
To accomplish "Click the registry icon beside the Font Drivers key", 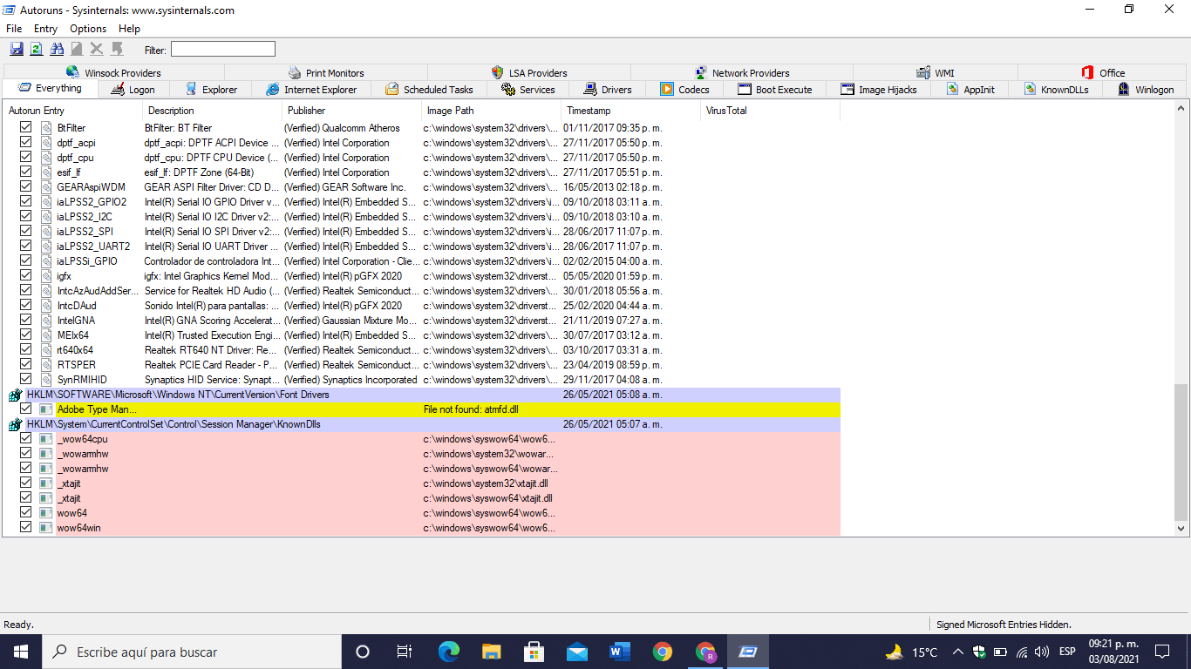I will (15, 395).
